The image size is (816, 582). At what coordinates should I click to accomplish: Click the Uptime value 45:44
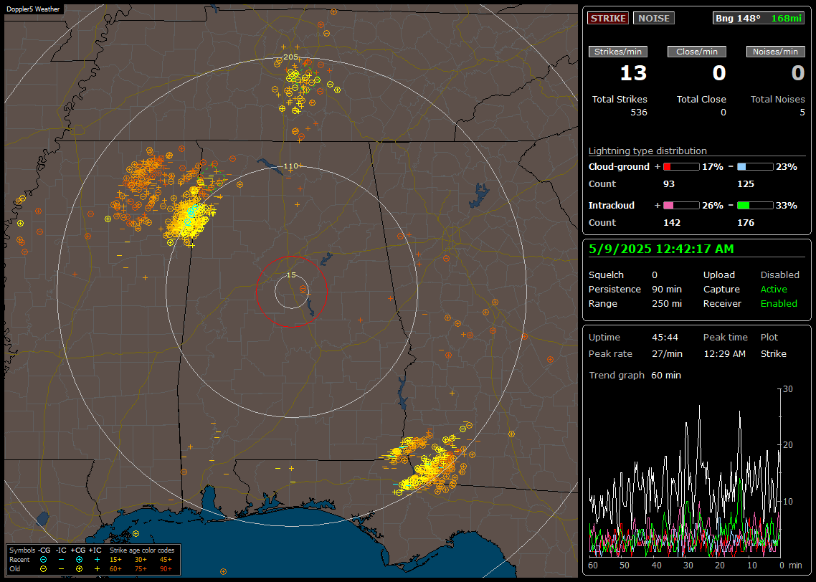[665, 338]
